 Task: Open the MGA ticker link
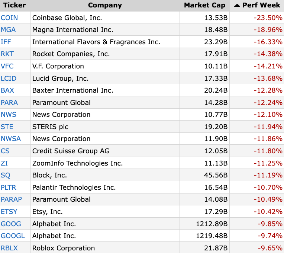(8, 30)
